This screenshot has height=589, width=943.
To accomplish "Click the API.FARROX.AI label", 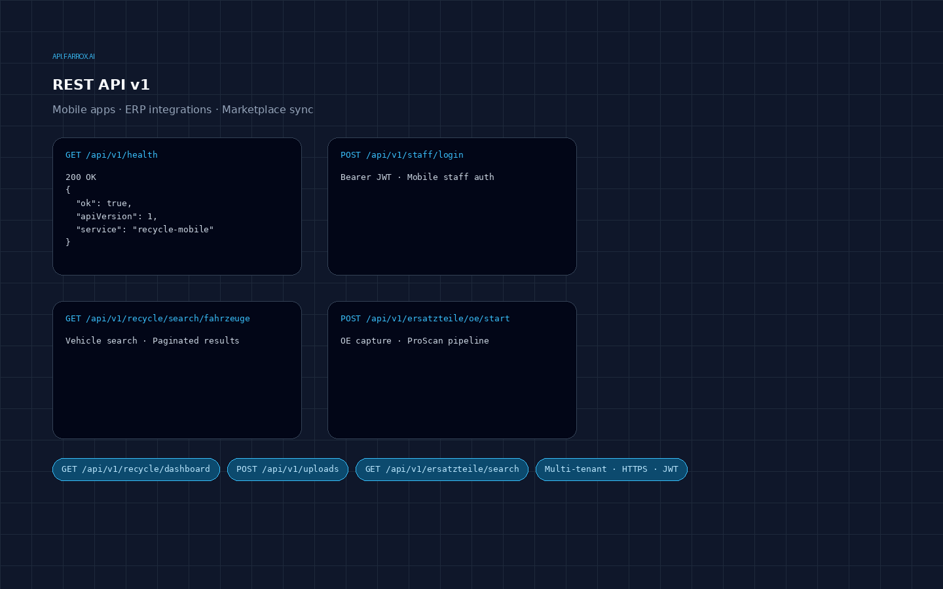I will [x=73, y=57].
